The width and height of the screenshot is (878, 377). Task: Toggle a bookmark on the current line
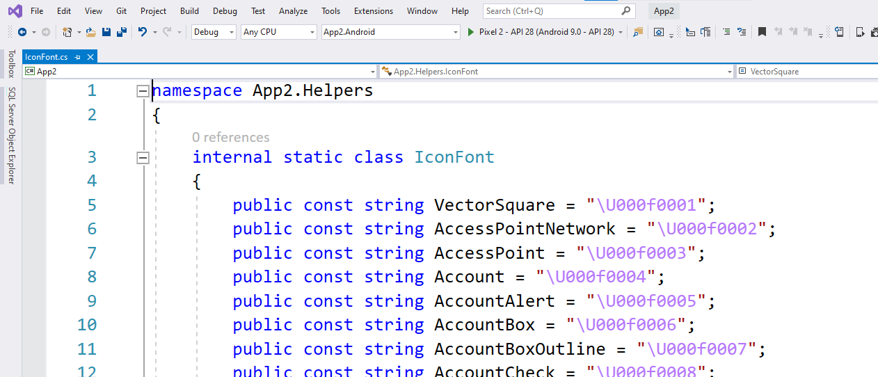pos(762,32)
